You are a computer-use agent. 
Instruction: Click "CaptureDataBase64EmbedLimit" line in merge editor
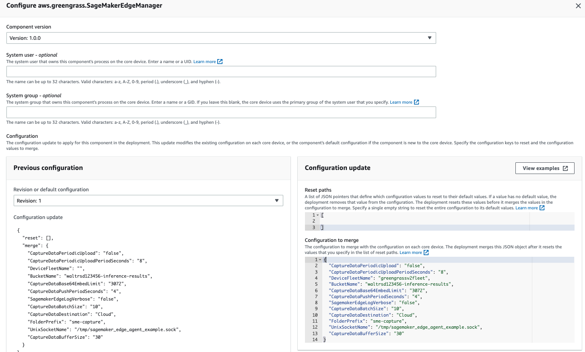pyautogui.click(x=378, y=291)
